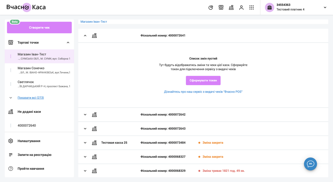The width and height of the screenshot is (333, 182).
Task: Click the Вчасно Каса logo
Action: point(26,7)
